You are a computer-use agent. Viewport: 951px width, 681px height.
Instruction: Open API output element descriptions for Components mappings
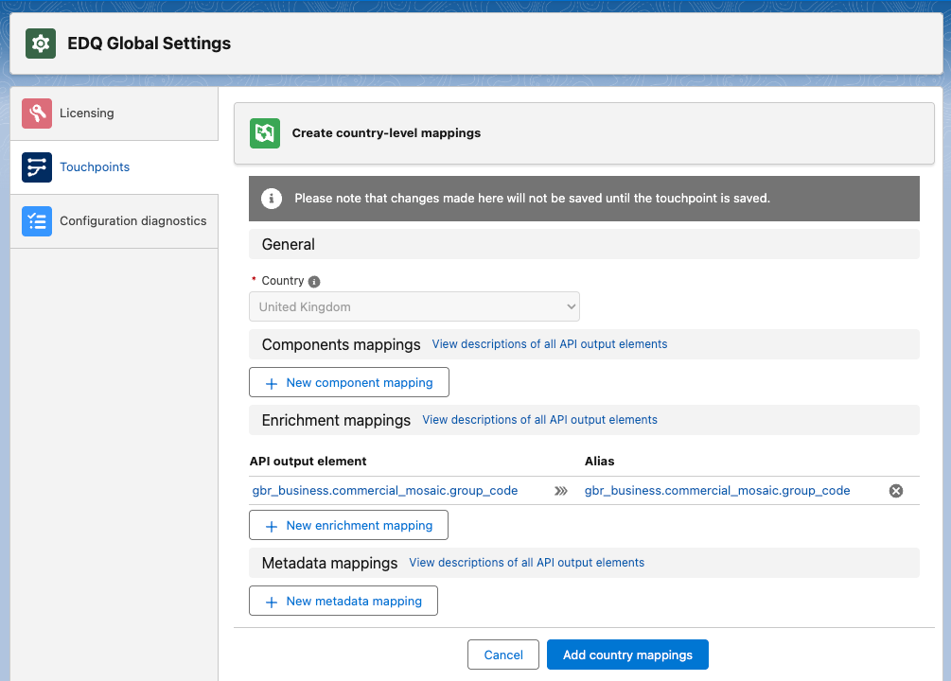(x=549, y=344)
